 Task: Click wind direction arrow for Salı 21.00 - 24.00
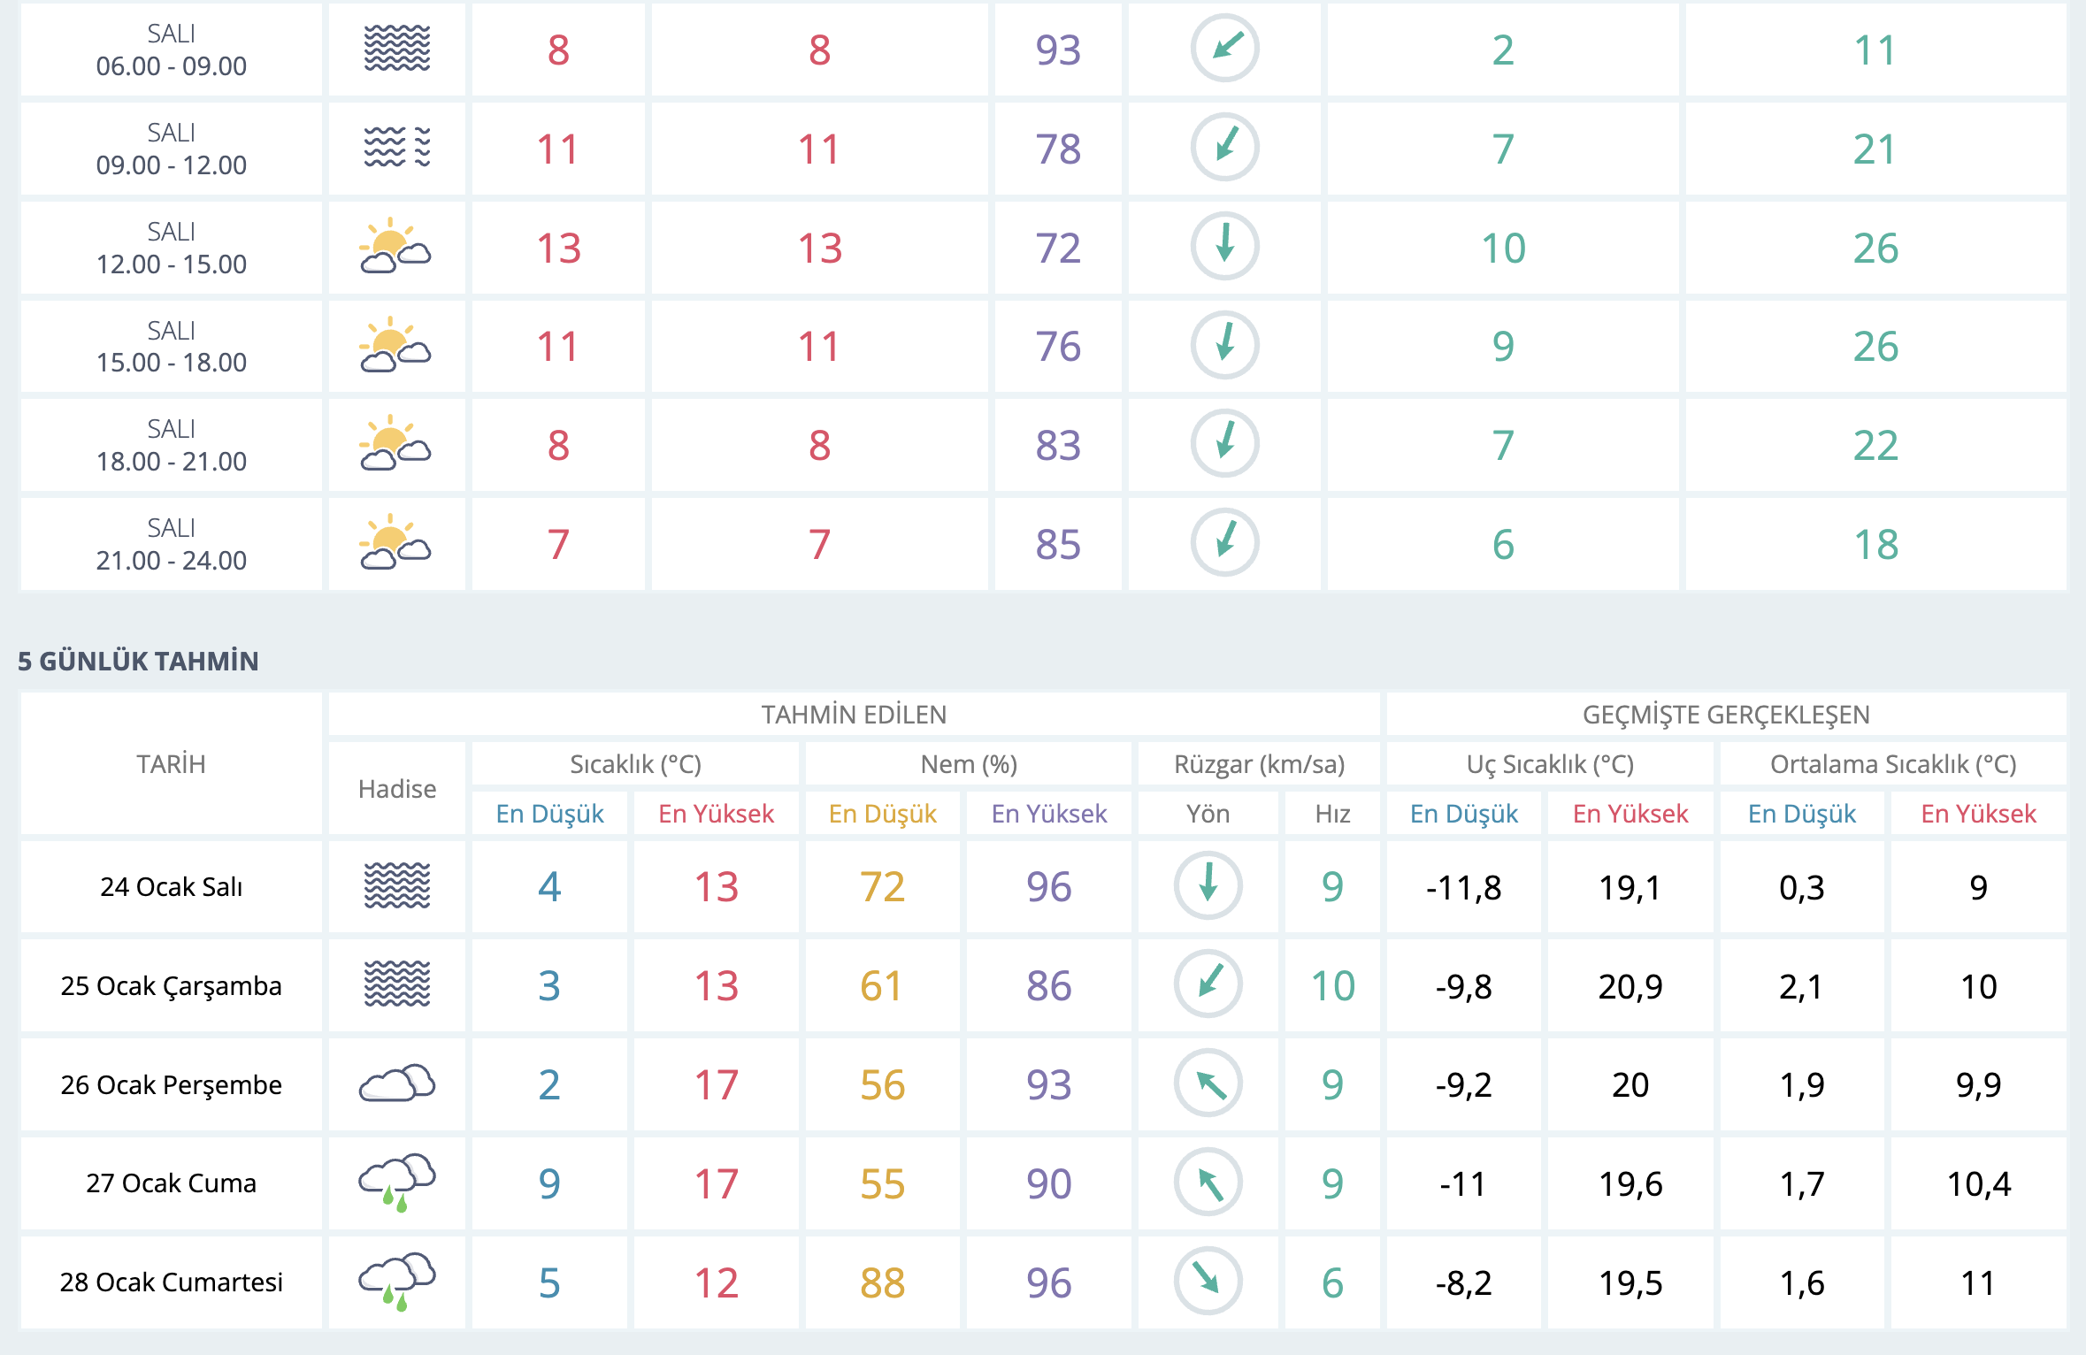1224,542
